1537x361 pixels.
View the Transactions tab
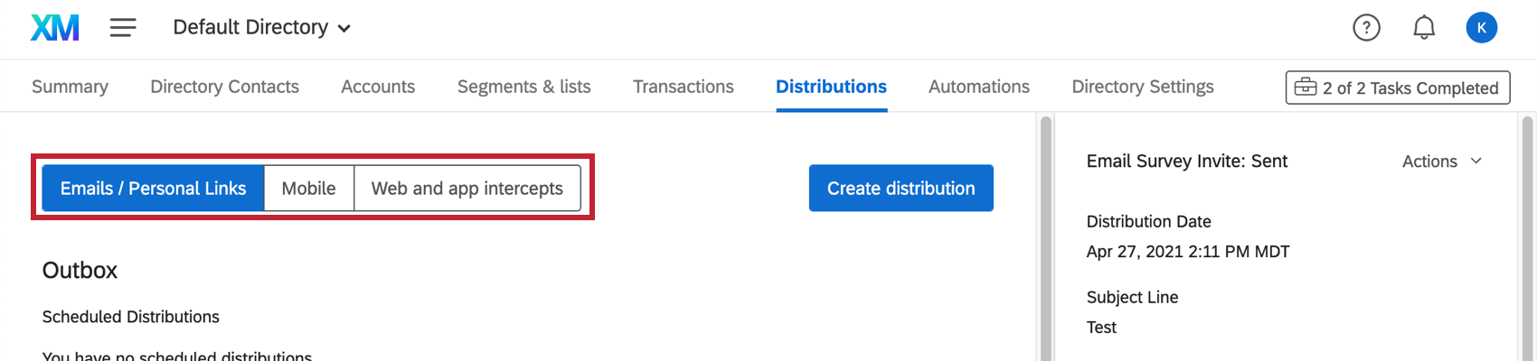683,87
